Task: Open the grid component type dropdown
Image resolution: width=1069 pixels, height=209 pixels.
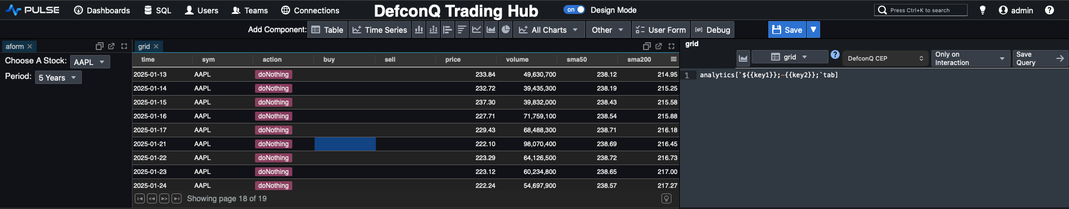Action: pos(790,57)
